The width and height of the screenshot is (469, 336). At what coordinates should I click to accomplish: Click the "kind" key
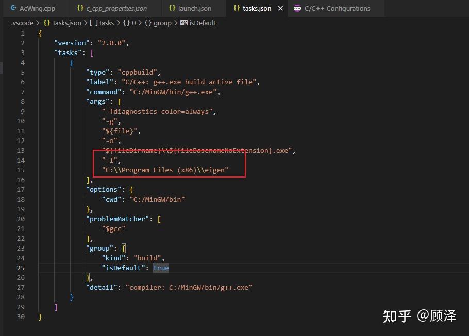click(113, 258)
